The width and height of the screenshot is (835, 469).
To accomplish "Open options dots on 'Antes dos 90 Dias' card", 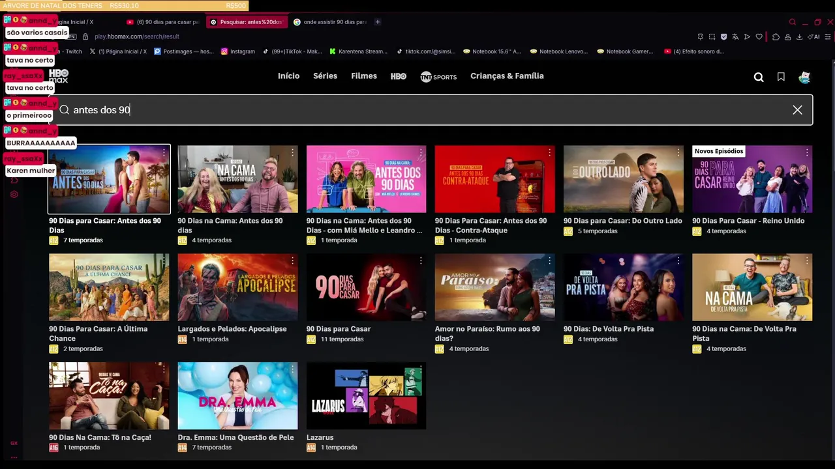I will tap(164, 152).
